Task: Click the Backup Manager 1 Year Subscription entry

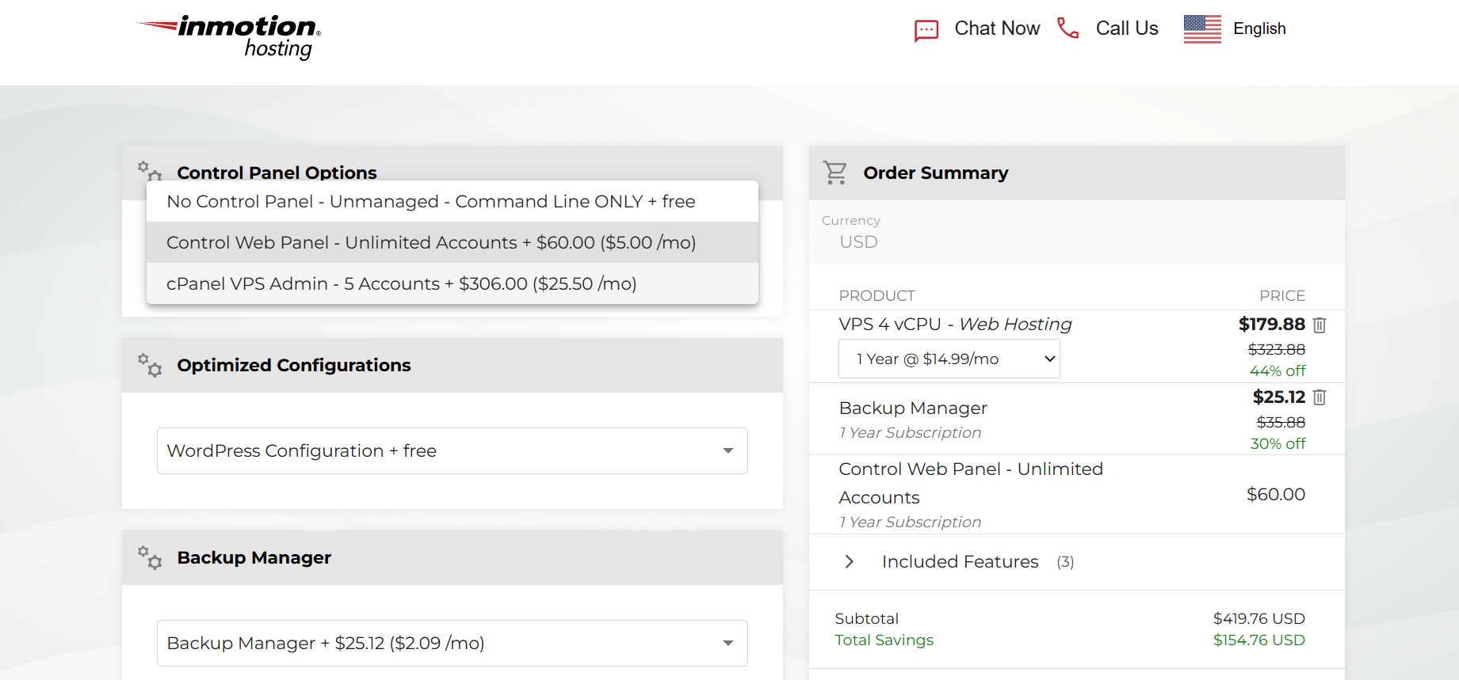Action: coord(913,419)
